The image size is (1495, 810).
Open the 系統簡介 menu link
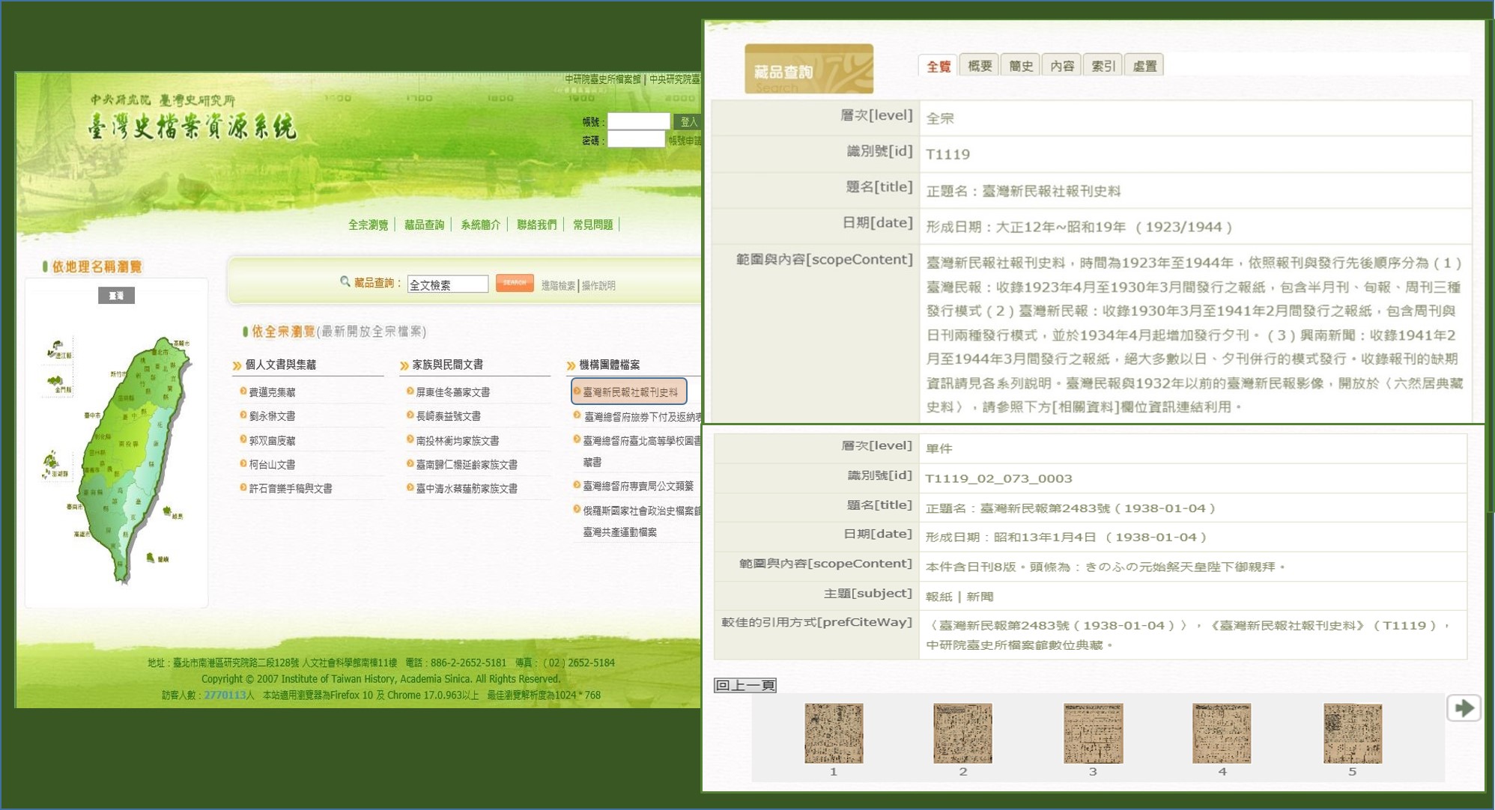click(480, 225)
